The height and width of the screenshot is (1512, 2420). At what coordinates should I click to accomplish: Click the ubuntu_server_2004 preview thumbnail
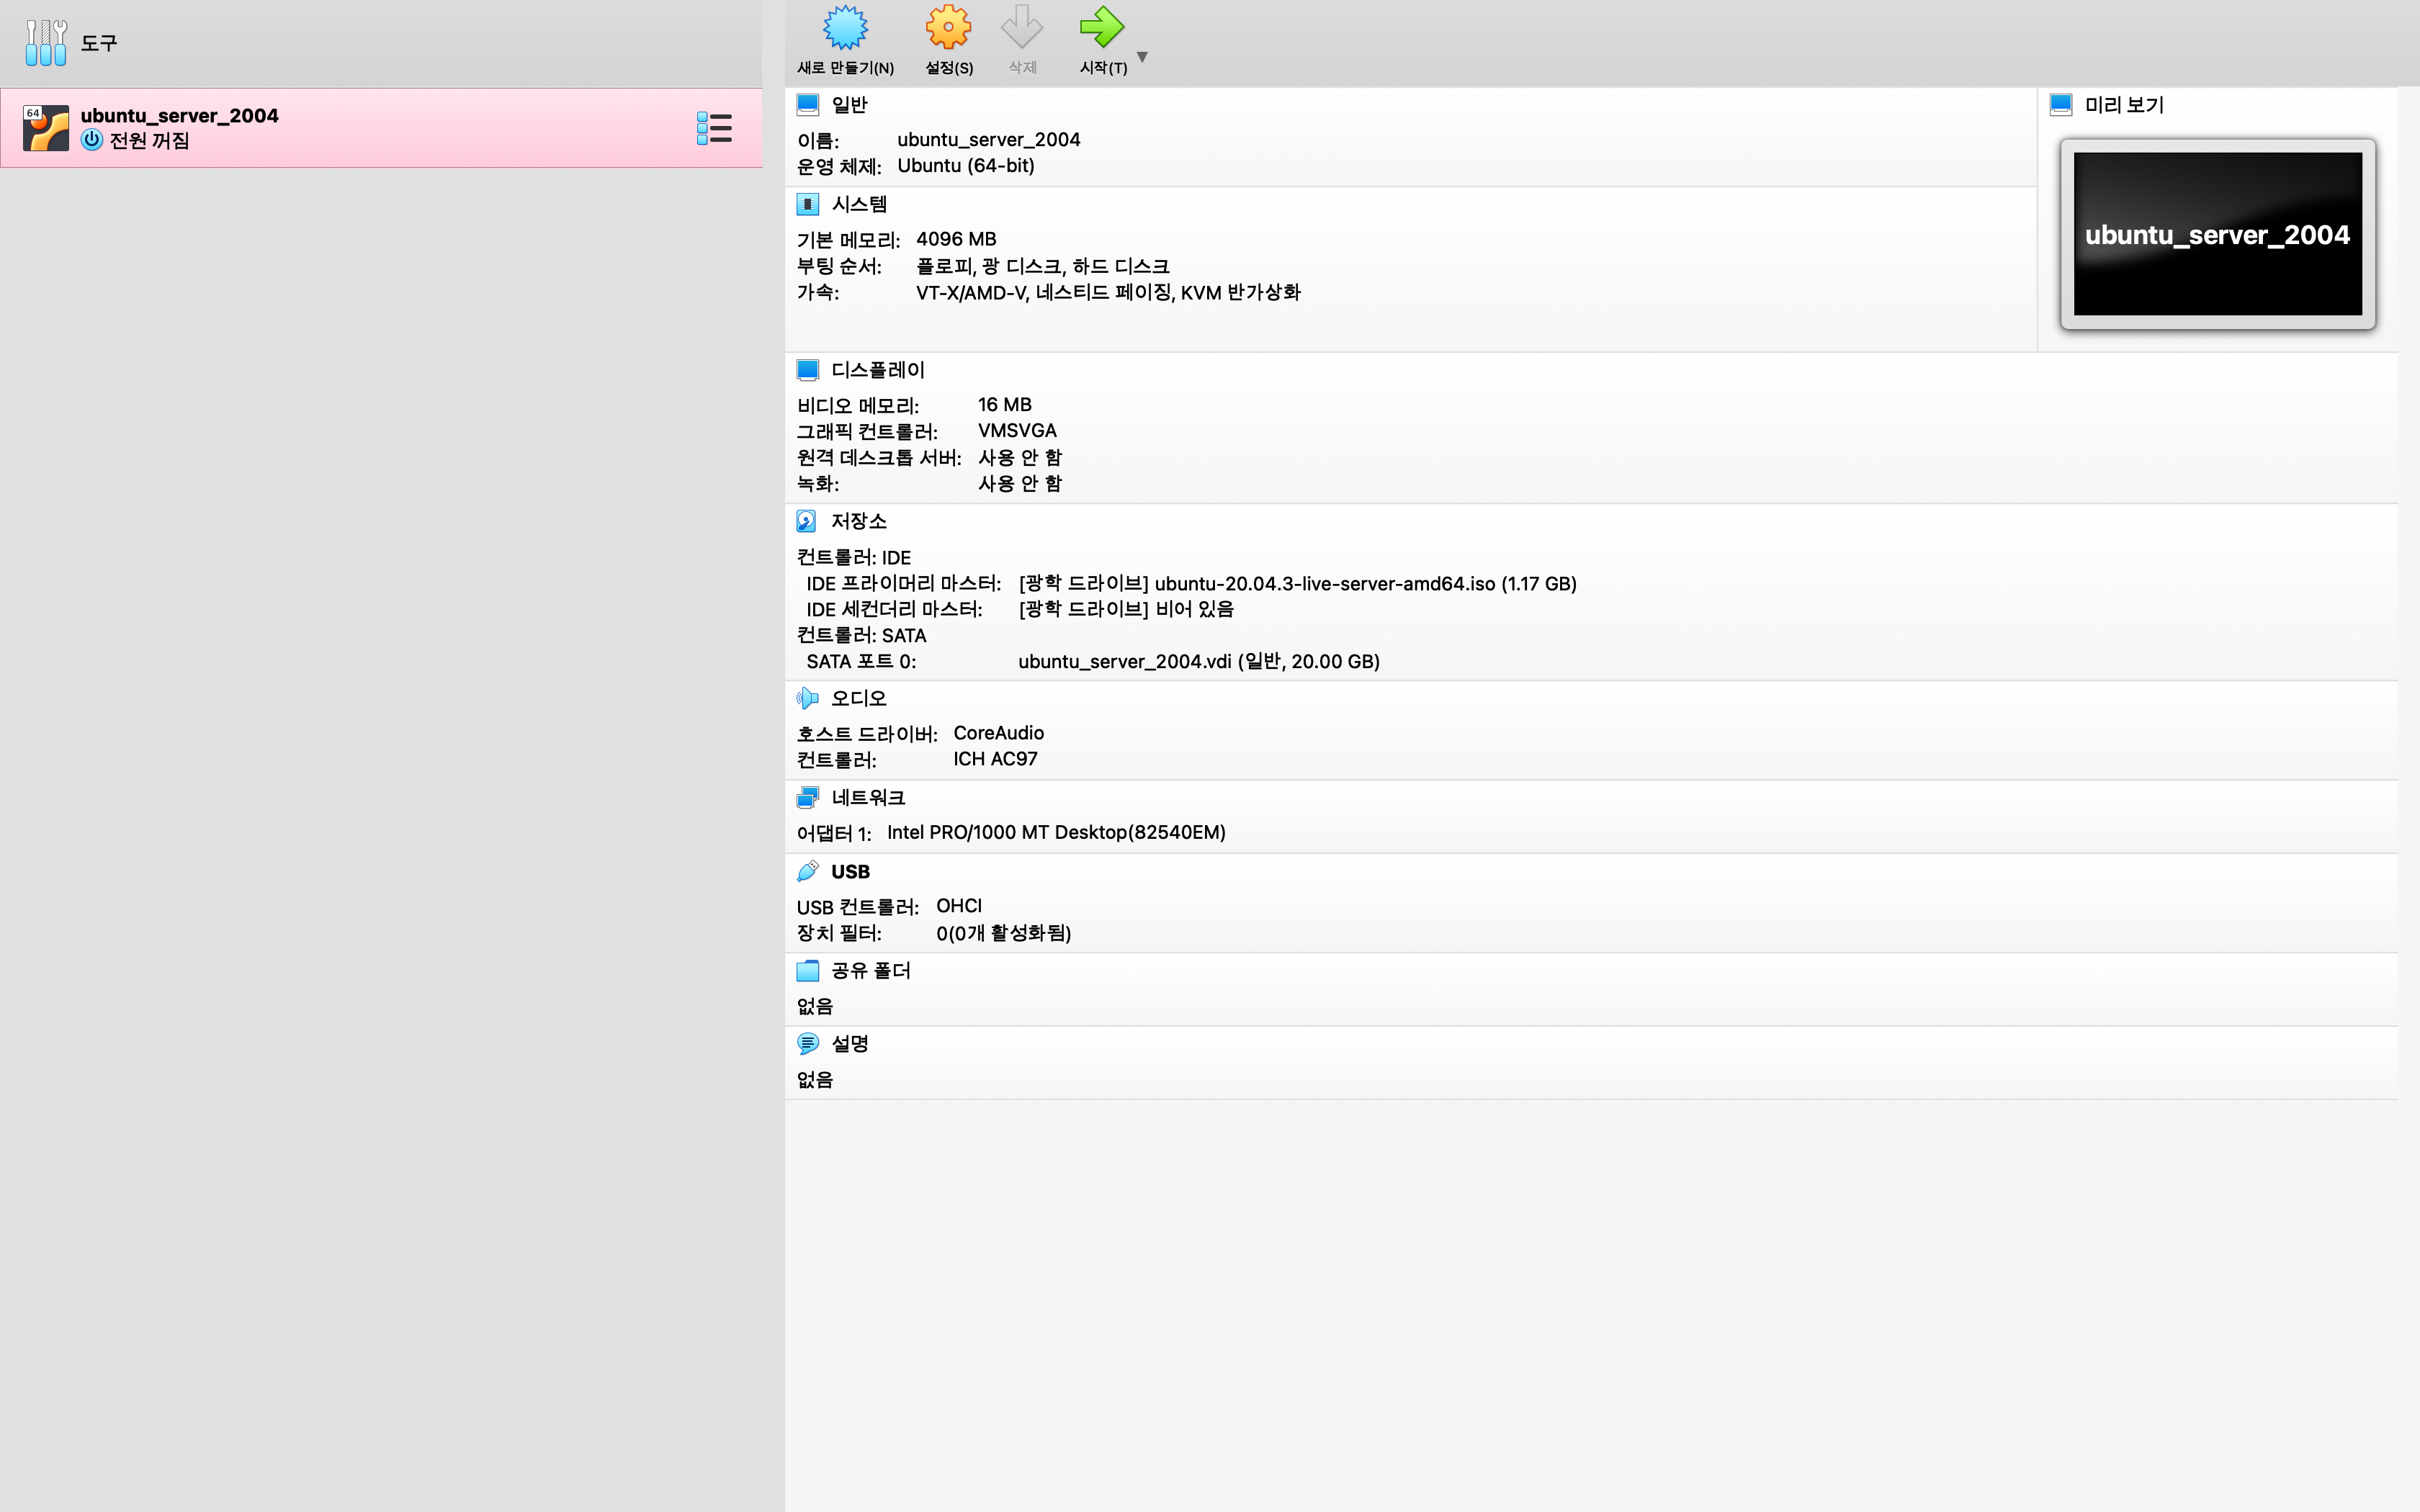(2217, 234)
